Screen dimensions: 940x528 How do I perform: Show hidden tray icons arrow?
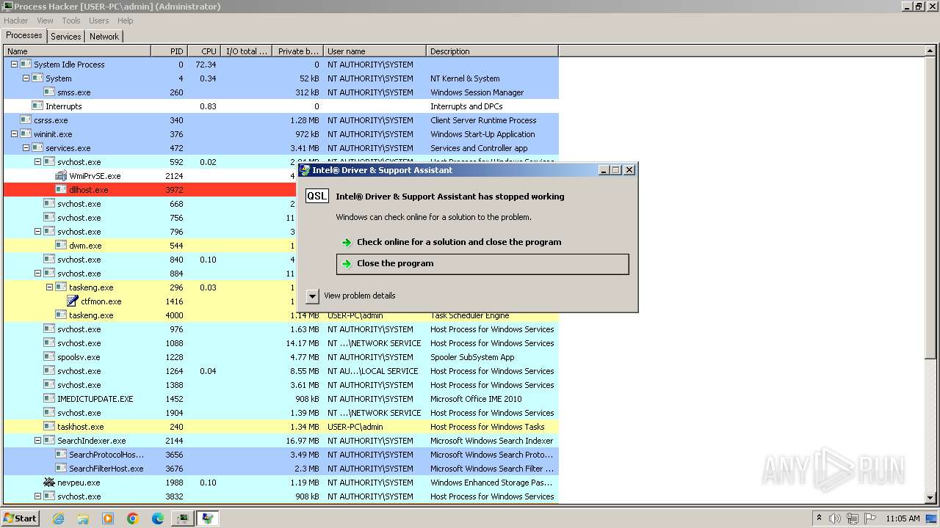click(820, 518)
